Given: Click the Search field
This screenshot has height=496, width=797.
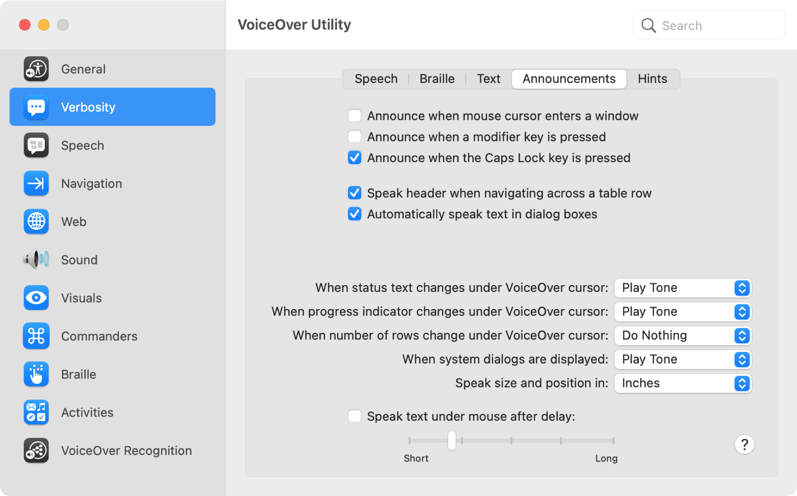Looking at the screenshot, I should tap(709, 25).
